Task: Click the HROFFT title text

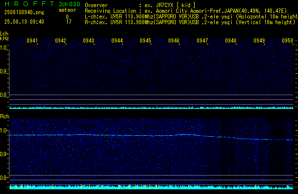Action: [29, 4]
